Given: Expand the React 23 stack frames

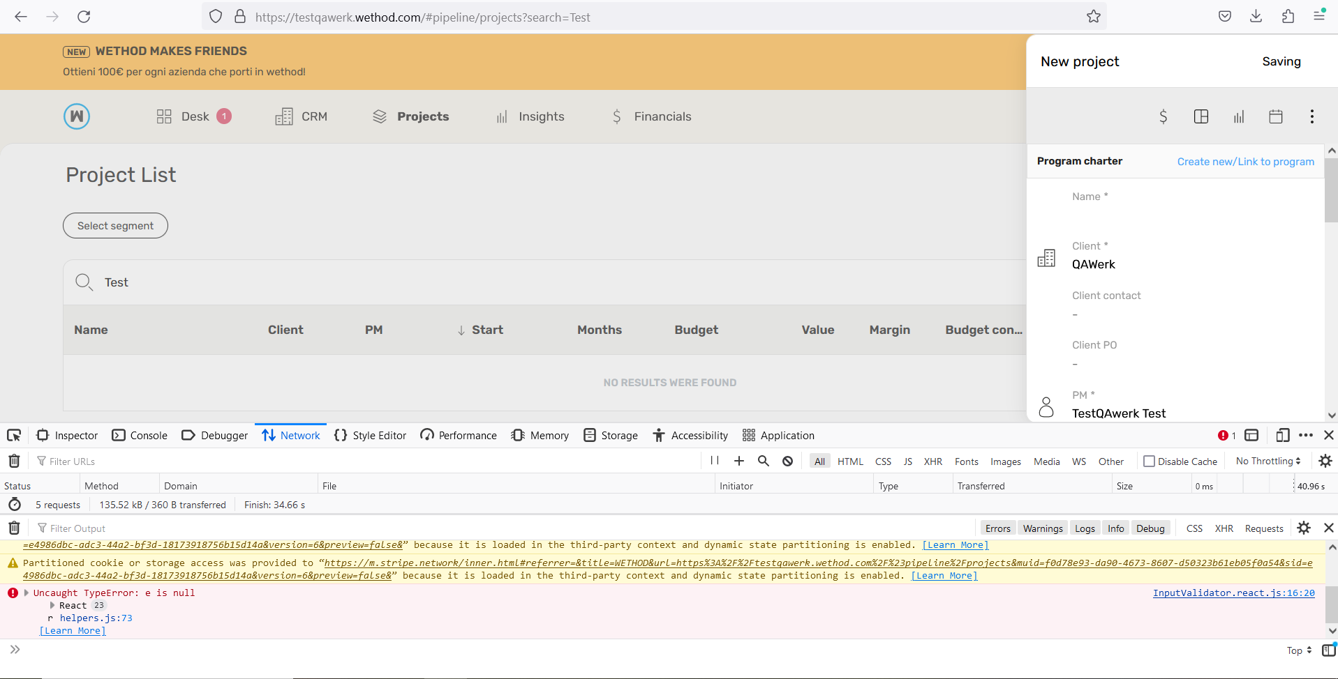Looking at the screenshot, I should [52, 605].
